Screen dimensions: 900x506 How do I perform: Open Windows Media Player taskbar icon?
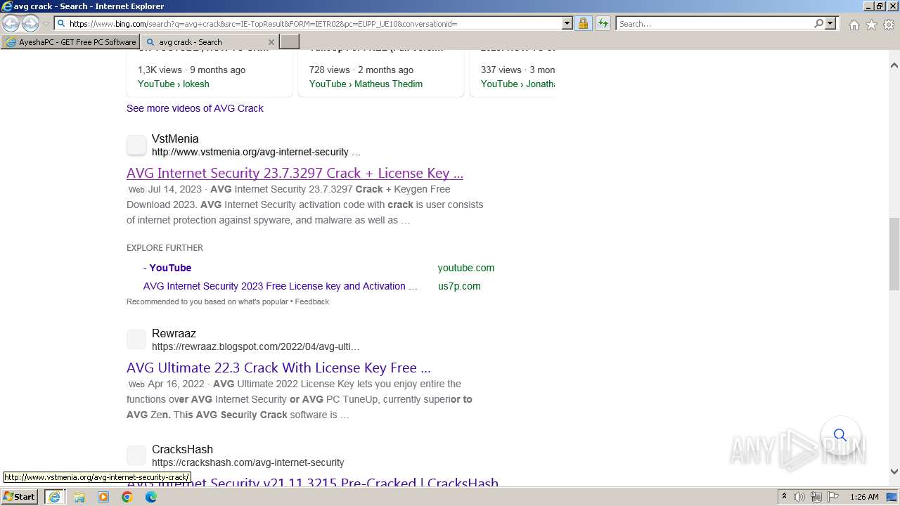click(103, 497)
